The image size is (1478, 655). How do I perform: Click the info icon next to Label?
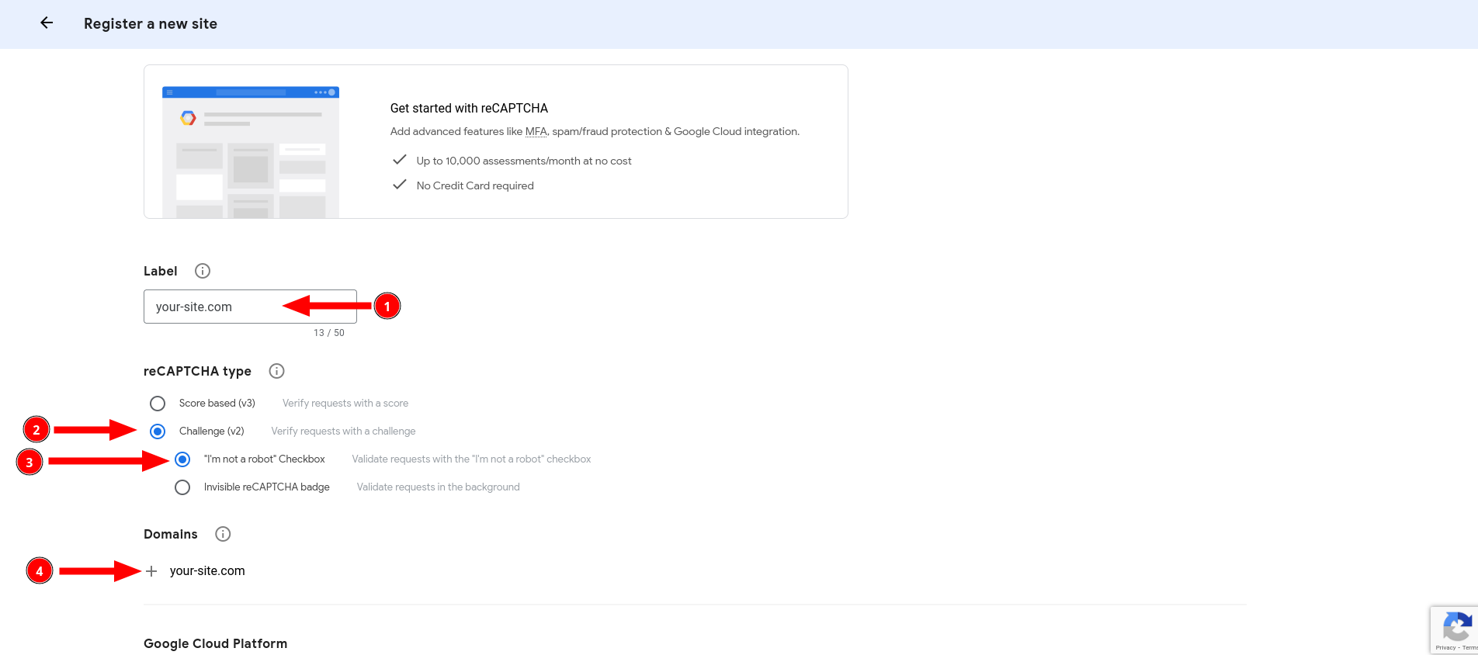coord(203,271)
